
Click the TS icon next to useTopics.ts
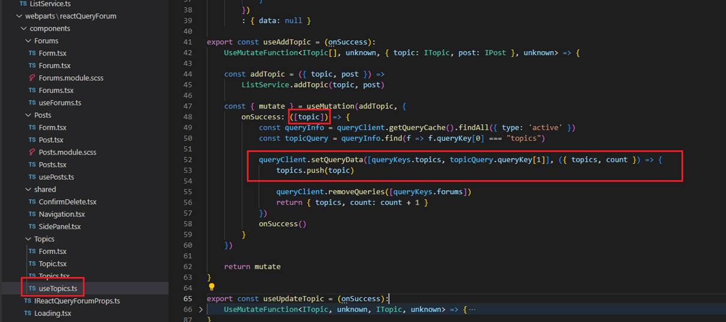(32, 288)
